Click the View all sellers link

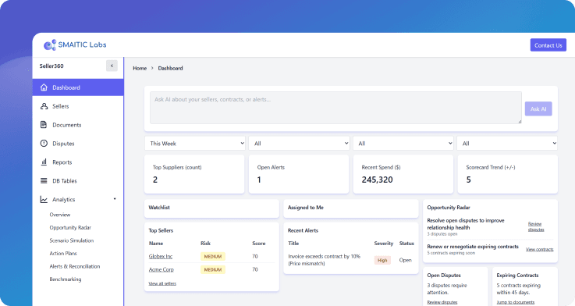[162, 283]
